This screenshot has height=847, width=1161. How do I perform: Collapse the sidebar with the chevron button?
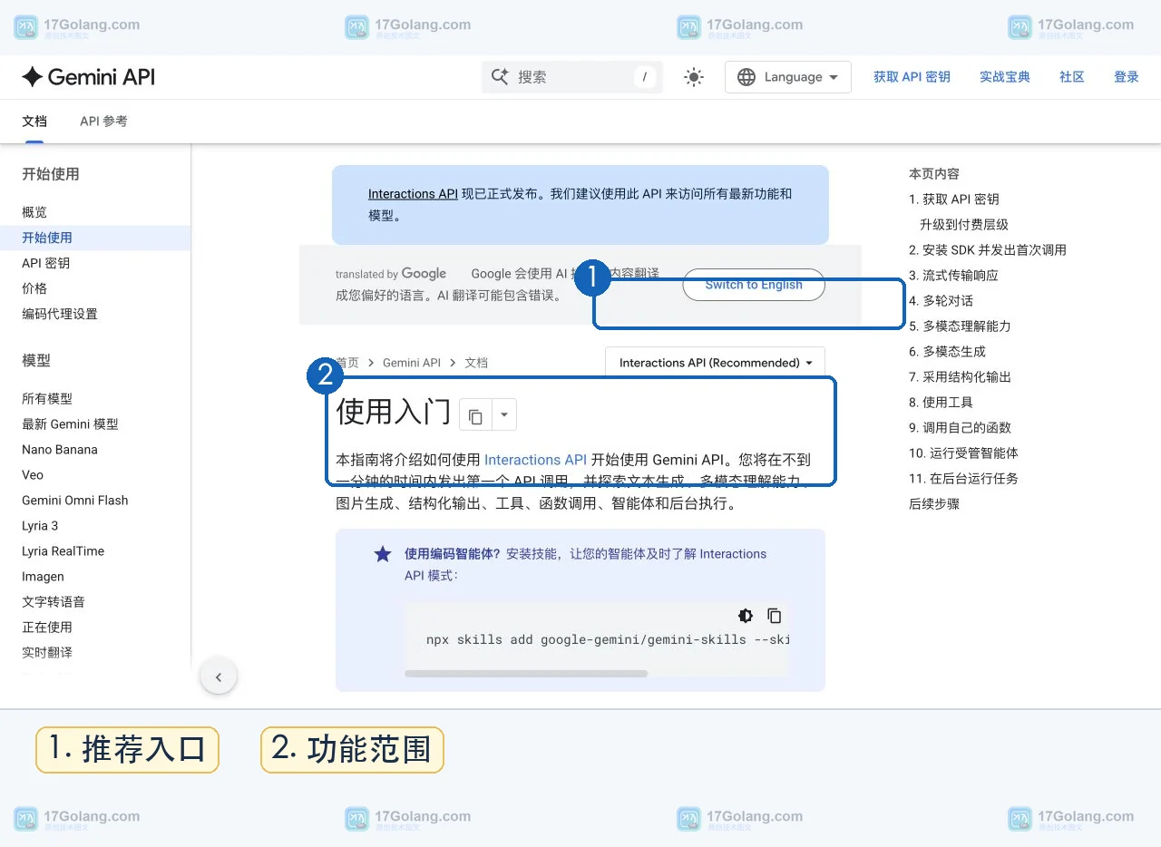click(x=219, y=677)
